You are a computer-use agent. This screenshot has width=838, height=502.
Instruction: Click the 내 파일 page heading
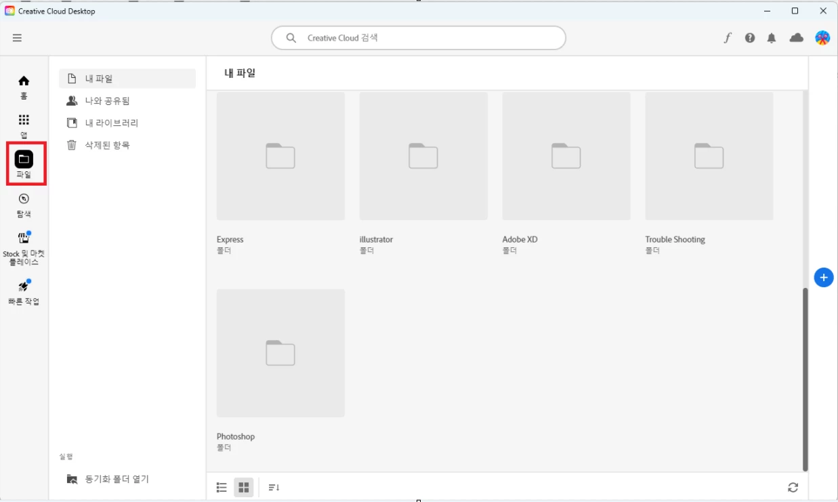click(x=240, y=72)
